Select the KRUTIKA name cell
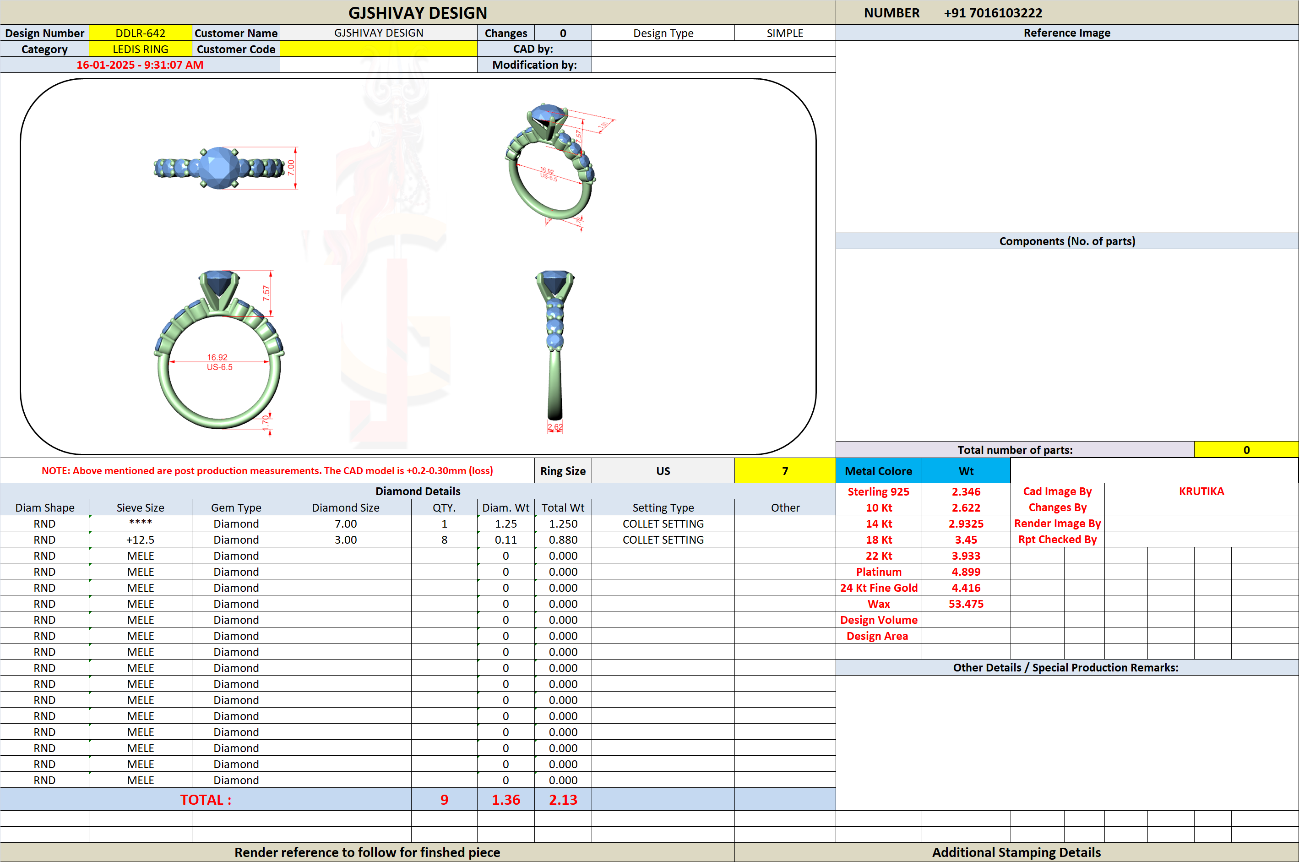The image size is (1299, 862). tap(1201, 491)
